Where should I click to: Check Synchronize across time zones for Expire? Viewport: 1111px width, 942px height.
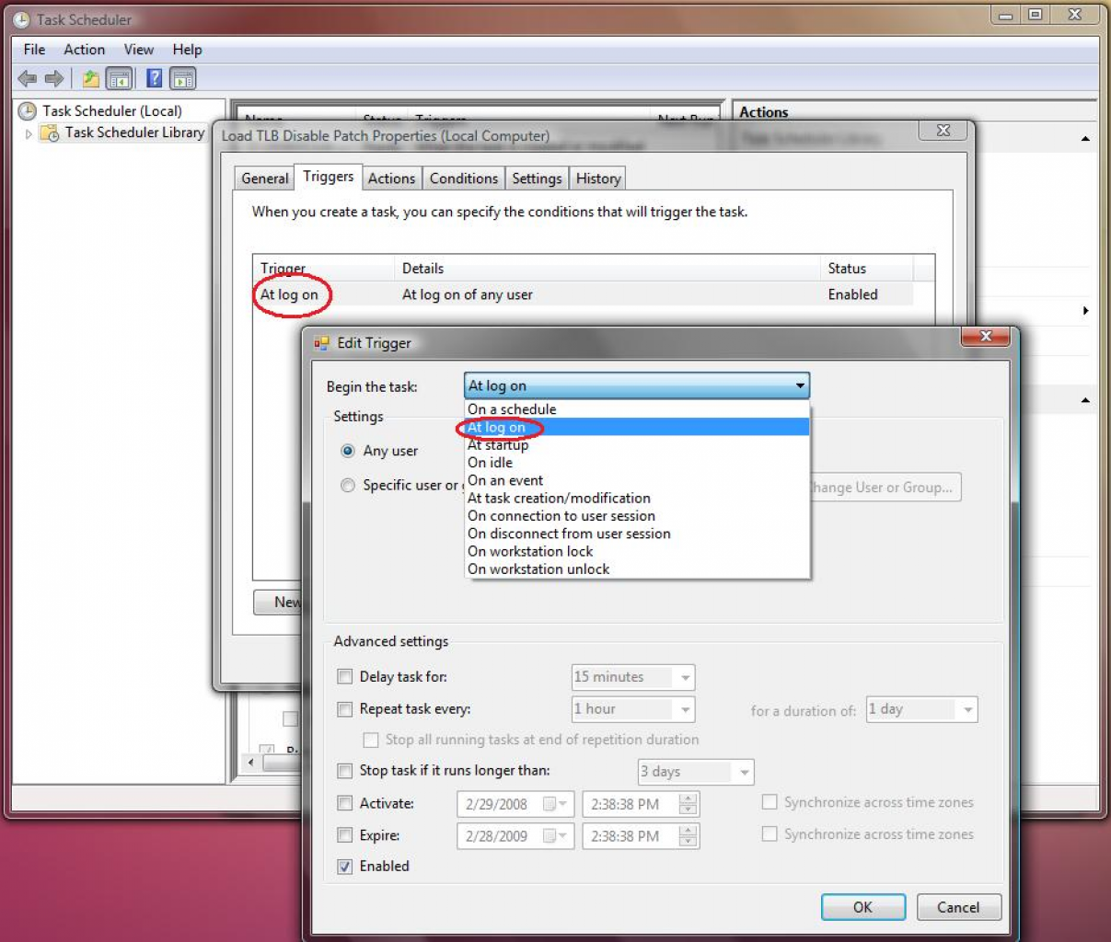[770, 834]
